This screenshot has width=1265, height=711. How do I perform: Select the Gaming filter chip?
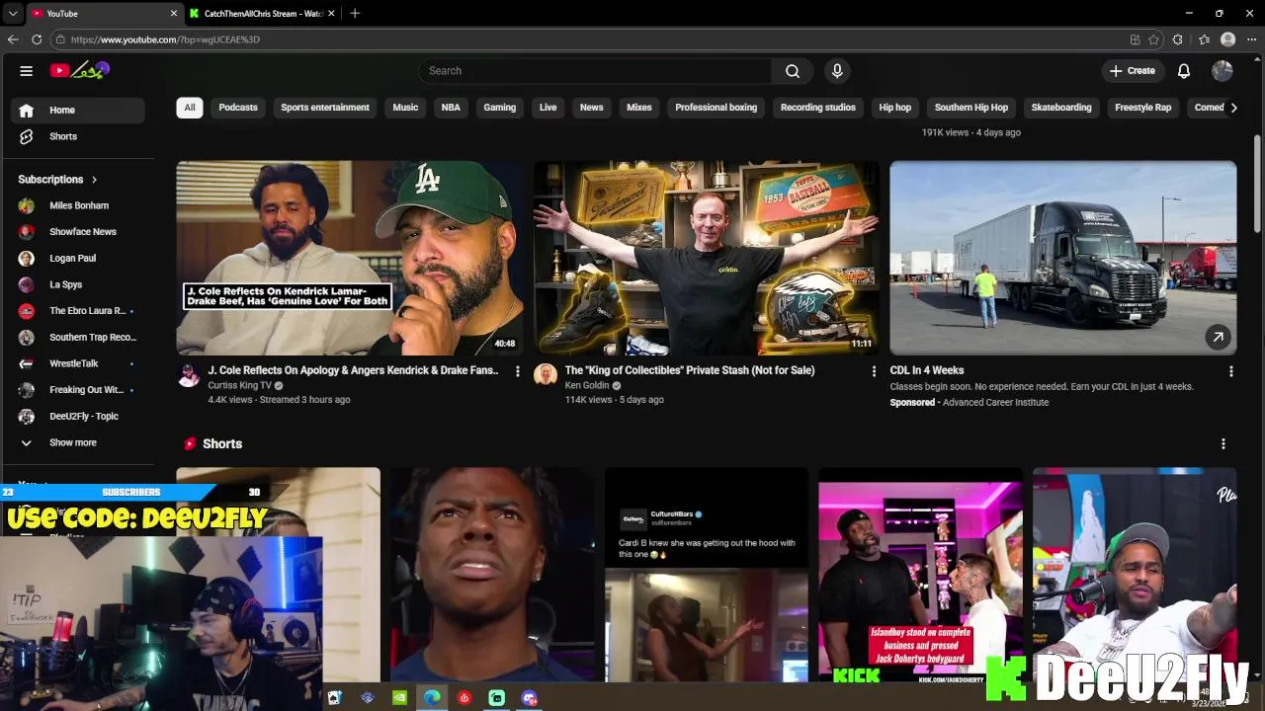click(500, 108)
